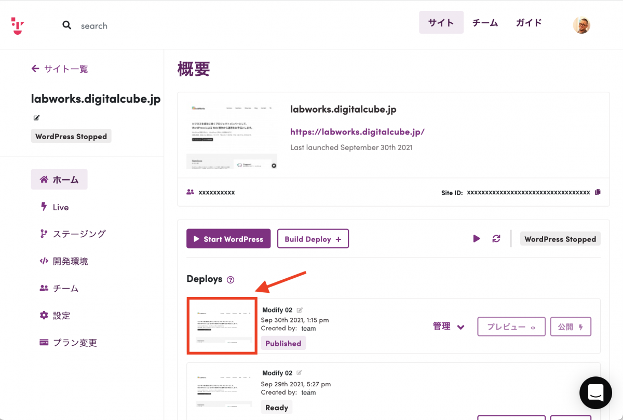This screenshot has height=420, width=623.
Task: Click 'Sep 29th 2021, 5:27 pm' text
Action: [x=296, y=384]
